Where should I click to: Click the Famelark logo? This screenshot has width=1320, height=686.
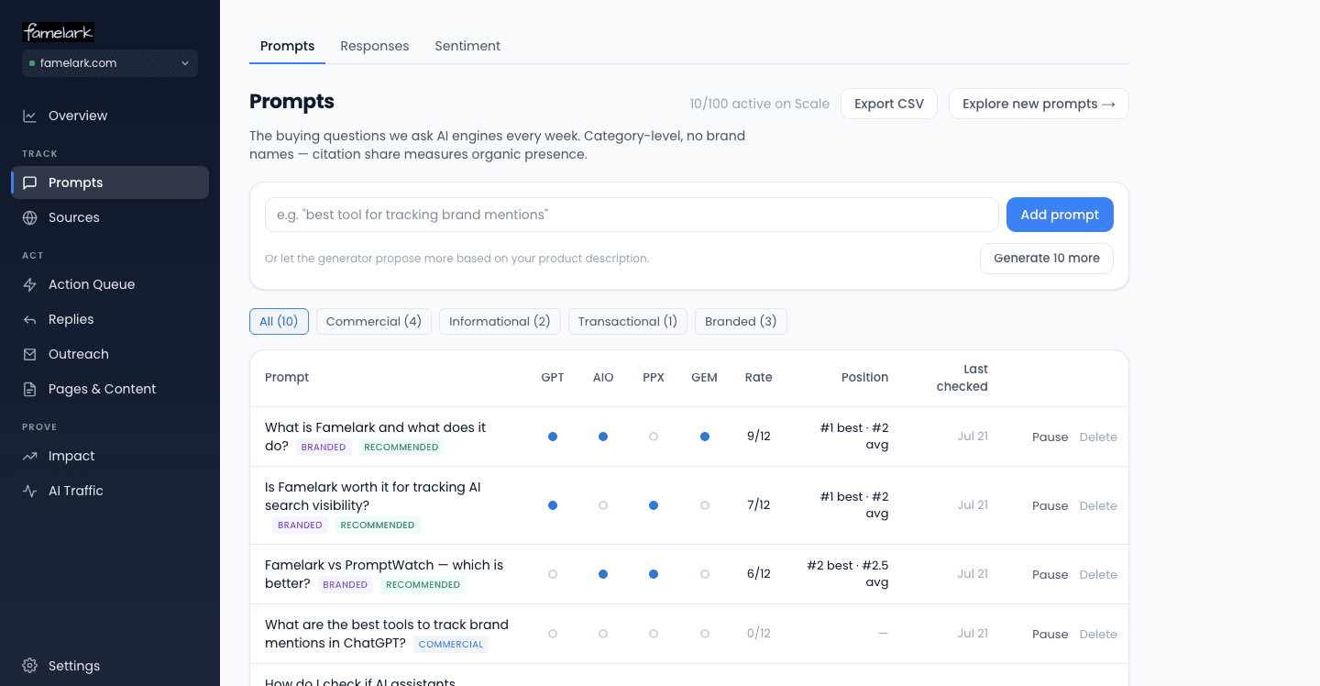pyautogui.click(x=58, y=32)
